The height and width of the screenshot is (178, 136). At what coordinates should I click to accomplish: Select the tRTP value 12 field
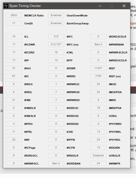(56, 60)
